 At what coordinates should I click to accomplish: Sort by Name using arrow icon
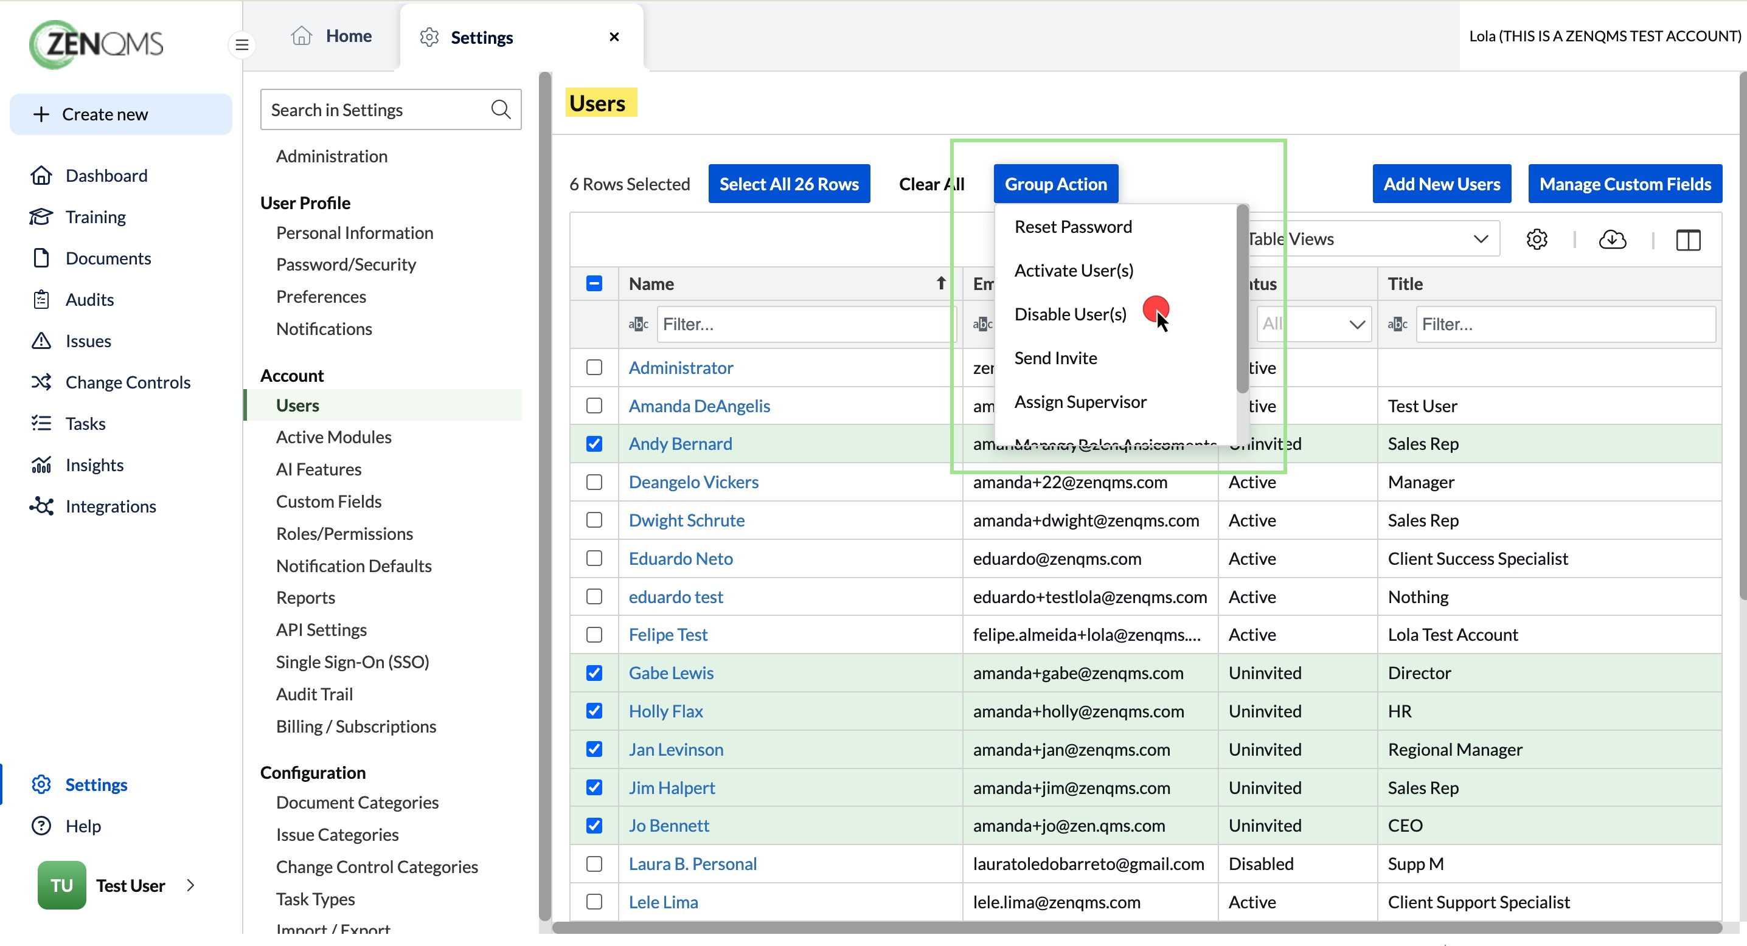pyautogui.click(x=941, y=283)
